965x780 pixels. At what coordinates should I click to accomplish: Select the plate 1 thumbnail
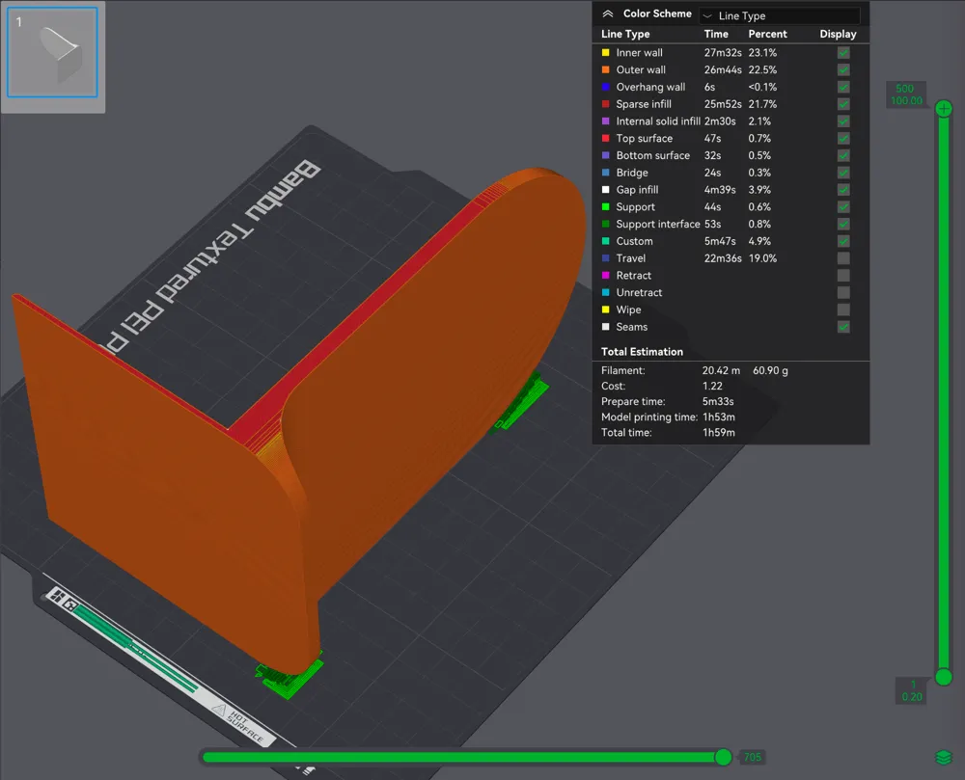coord(52,54)
